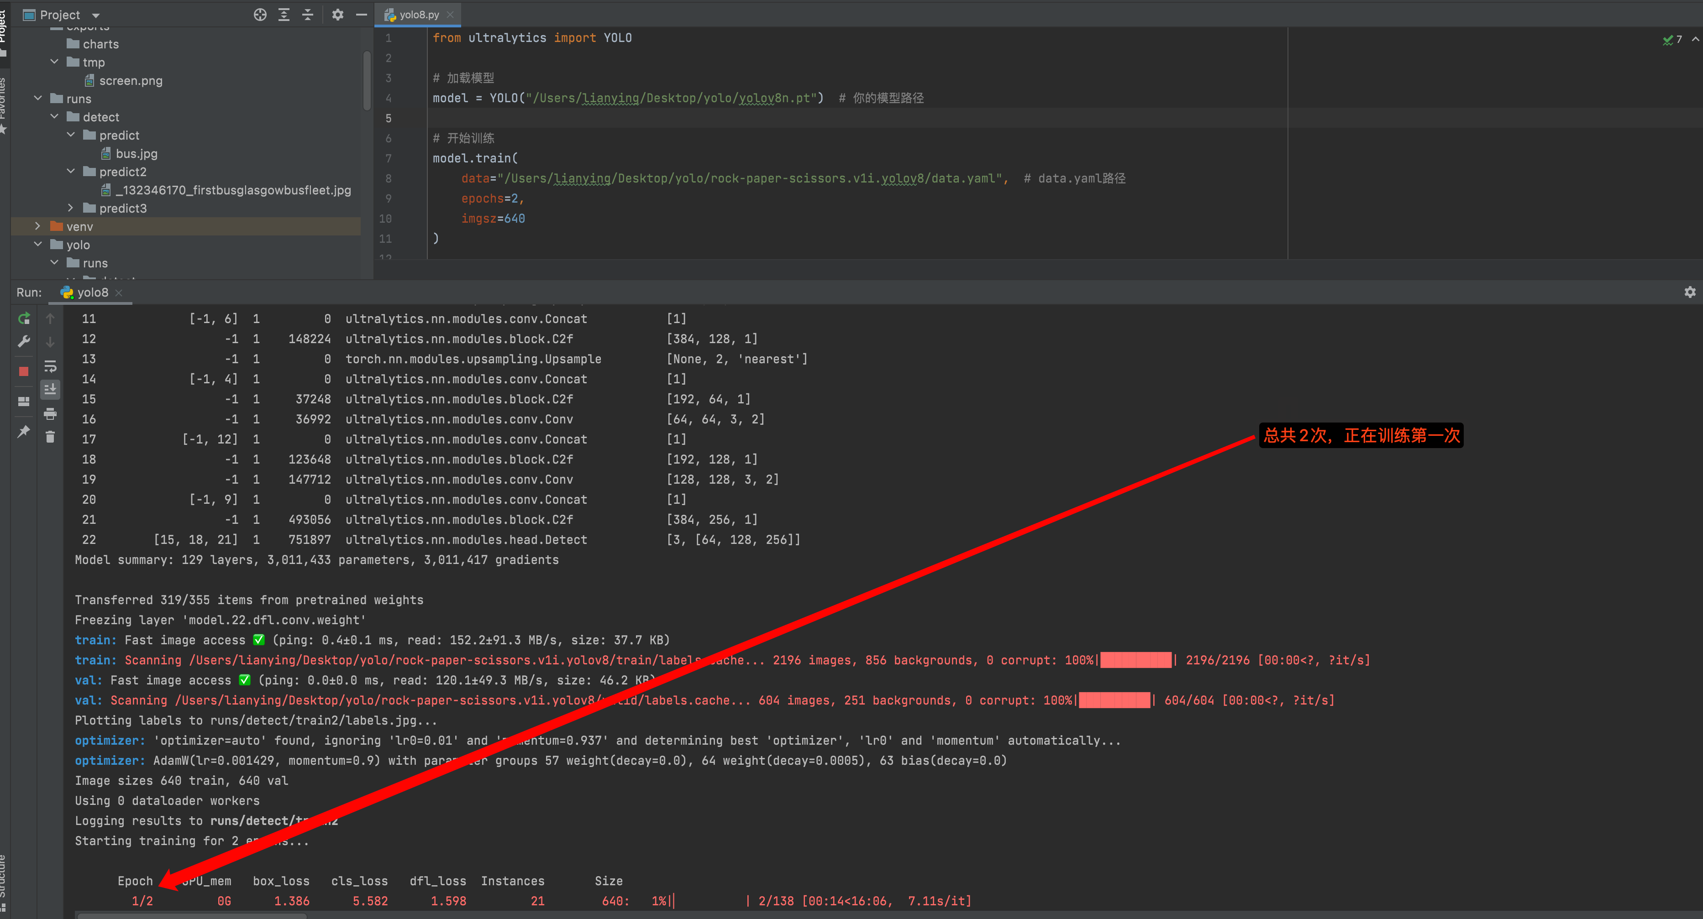Click imgsz=640 on line 10
The image size is (1703, 919).
click(x=493, y=219)
